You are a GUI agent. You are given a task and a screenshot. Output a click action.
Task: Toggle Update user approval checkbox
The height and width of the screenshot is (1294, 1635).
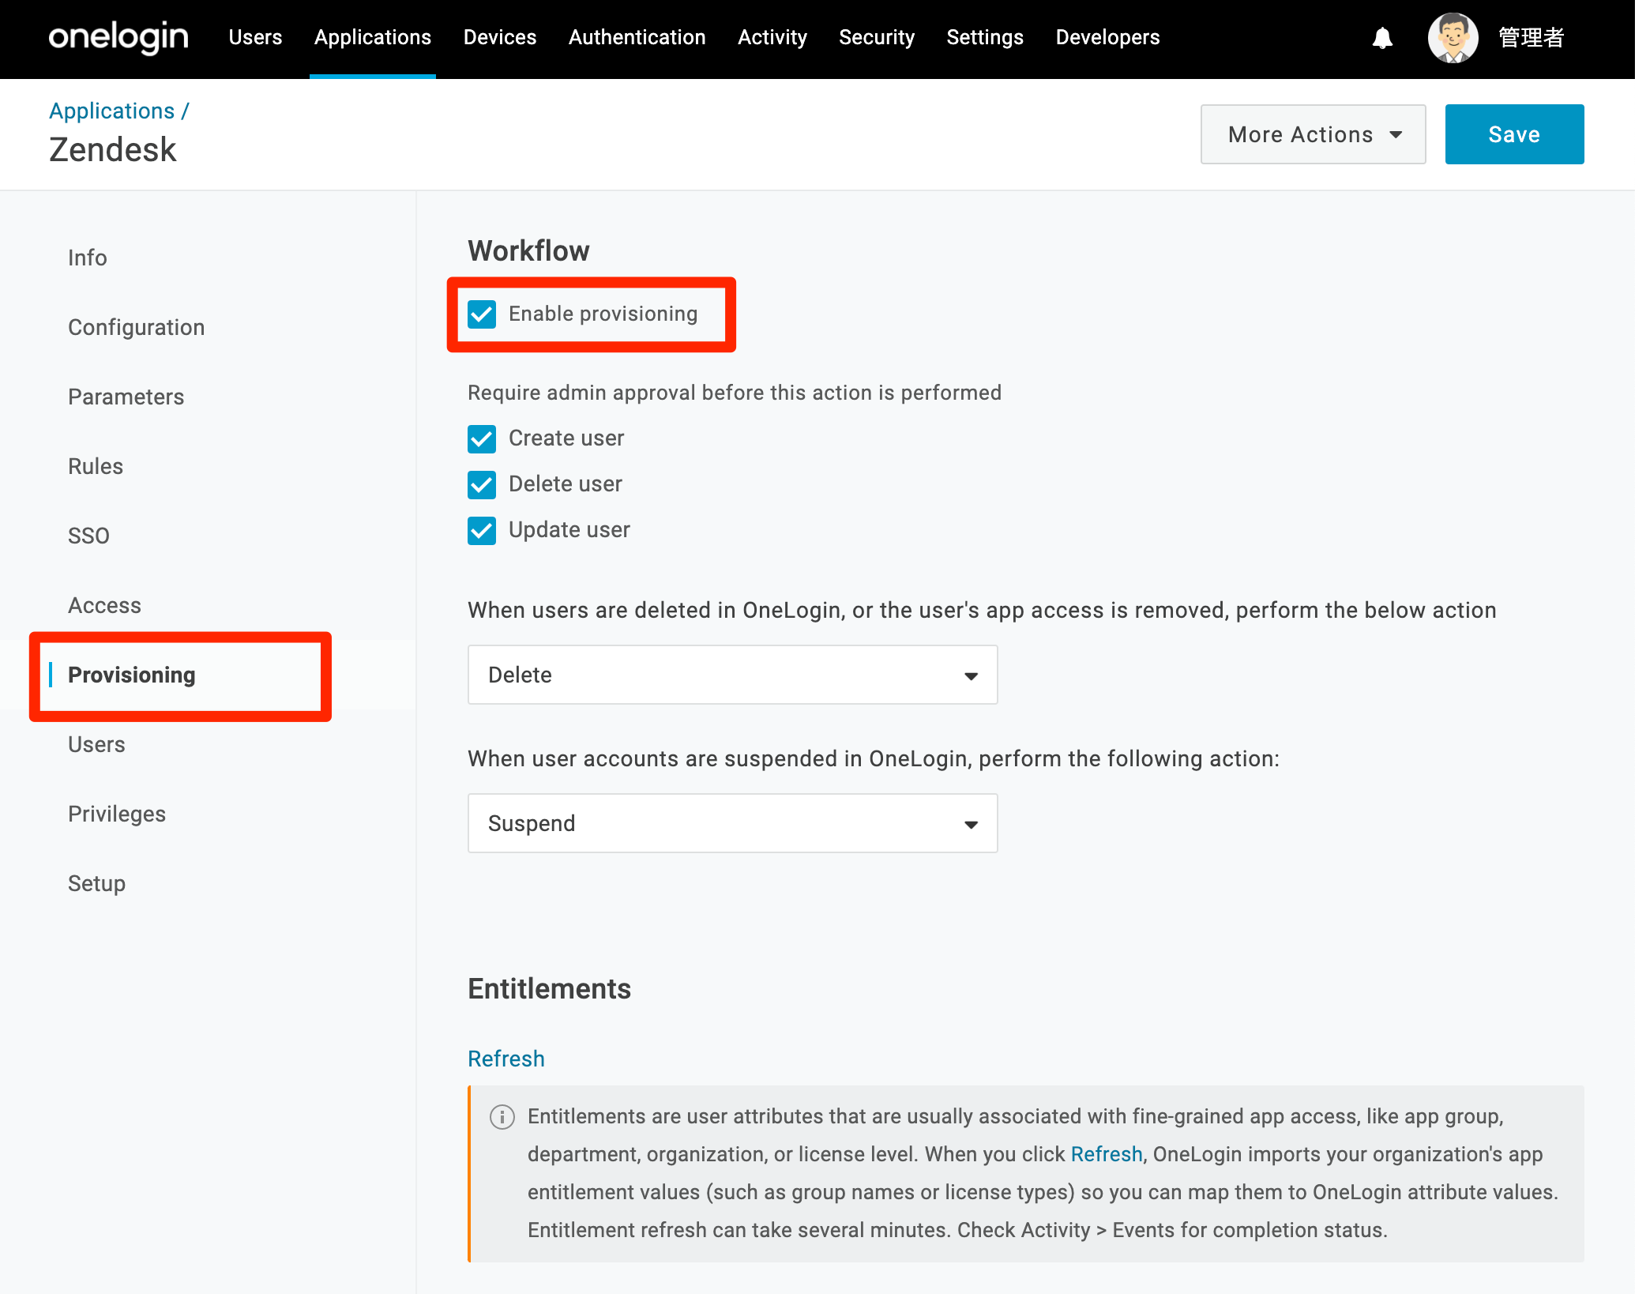[482, 530]
